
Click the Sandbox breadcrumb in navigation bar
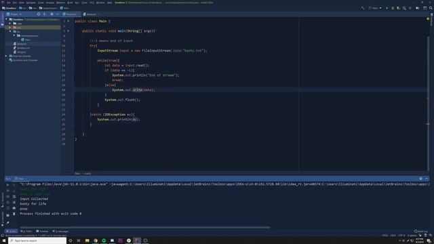pyautogui.click(x=9, y=8)
